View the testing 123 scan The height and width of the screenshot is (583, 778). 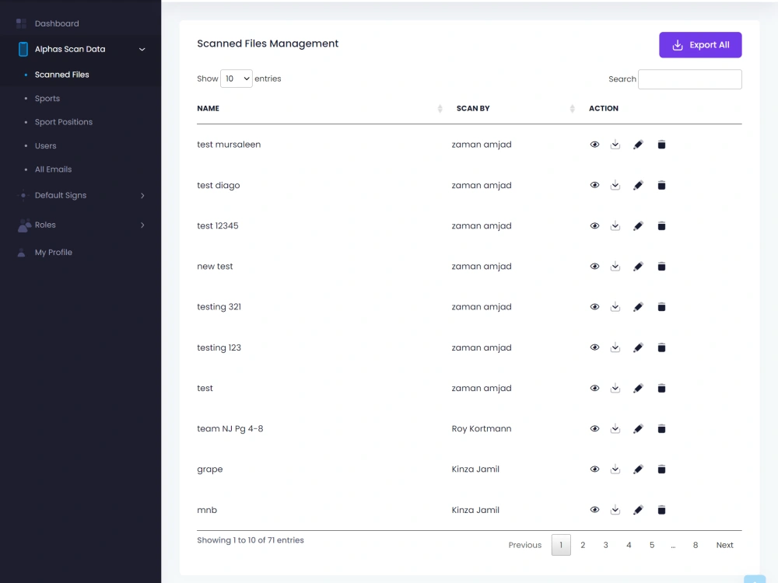pos(594,348)
